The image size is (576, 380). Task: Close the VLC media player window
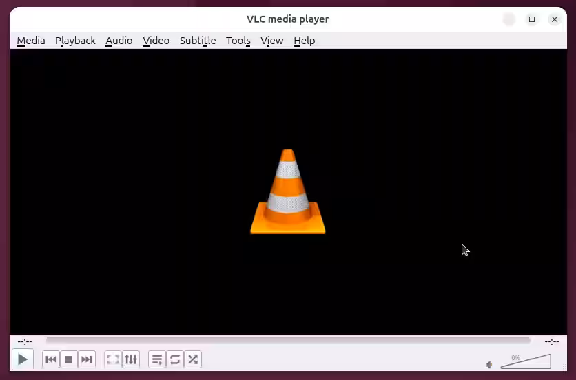tap(555, 19)
